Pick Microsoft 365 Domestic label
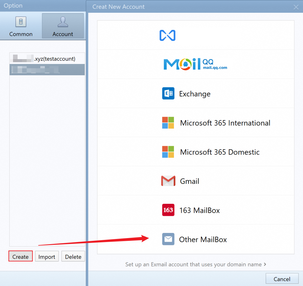The image size is (303, 286). [x=220, y=152]
